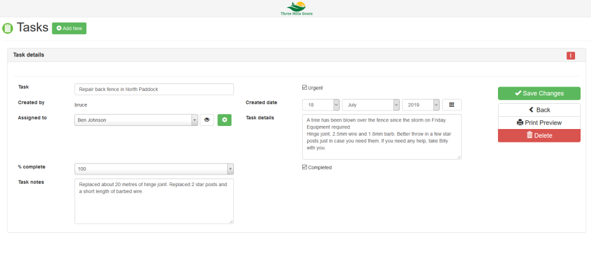The image size is (591, 274).
Task: Open the calendar date picker grid icon
Action: (x=451, y=105)
